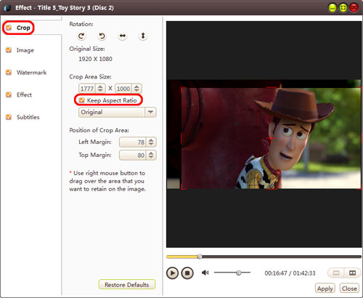Rotate video clockwise 90 degrees
This screenshot has width=363, height=298.
(81, 36)
